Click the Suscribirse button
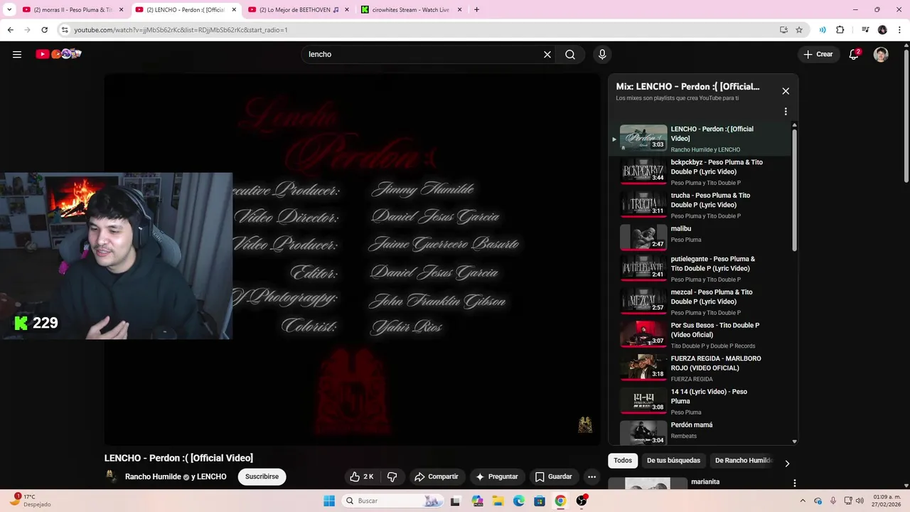Viewport: 910px width, 512px height. click(262, 476)
